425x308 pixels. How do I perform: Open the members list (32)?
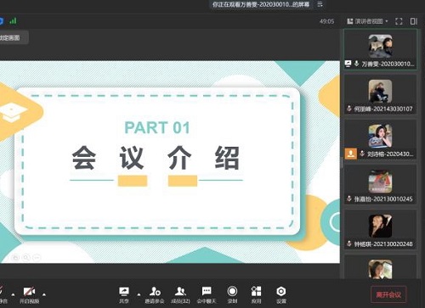tap(180, 294)
